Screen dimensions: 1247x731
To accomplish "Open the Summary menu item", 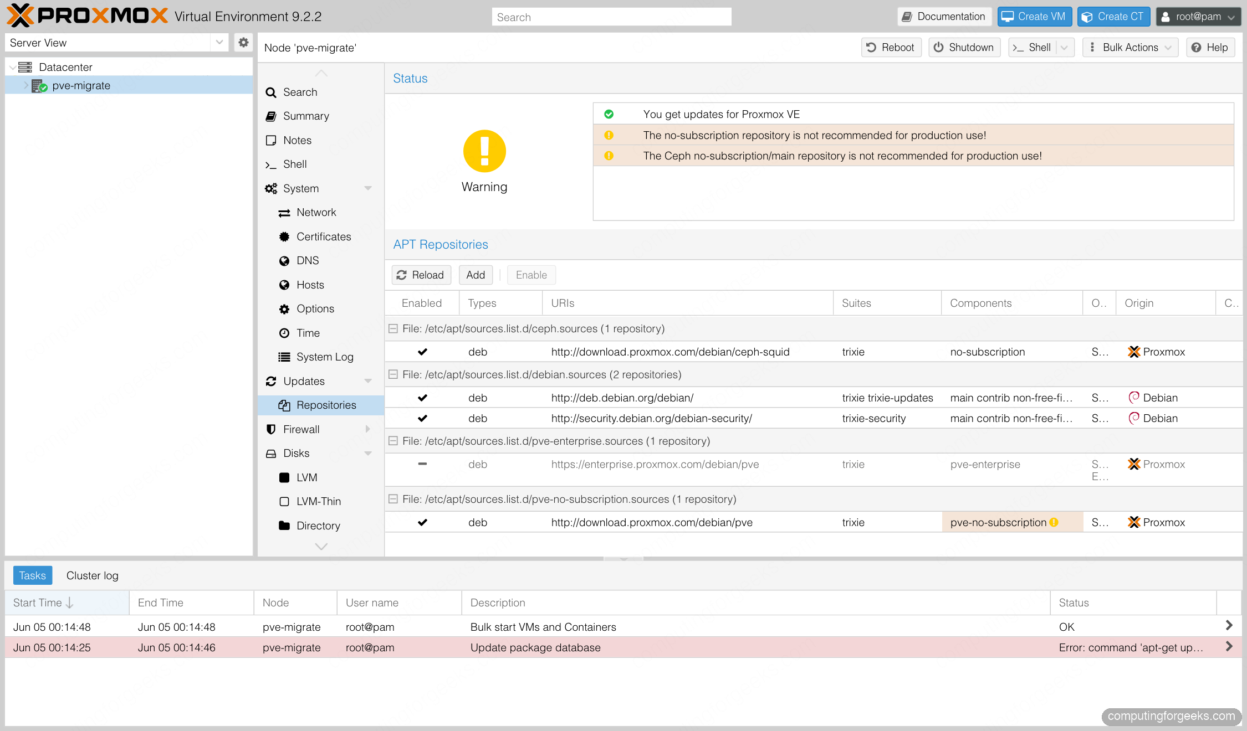I will [x=321, y=116].
